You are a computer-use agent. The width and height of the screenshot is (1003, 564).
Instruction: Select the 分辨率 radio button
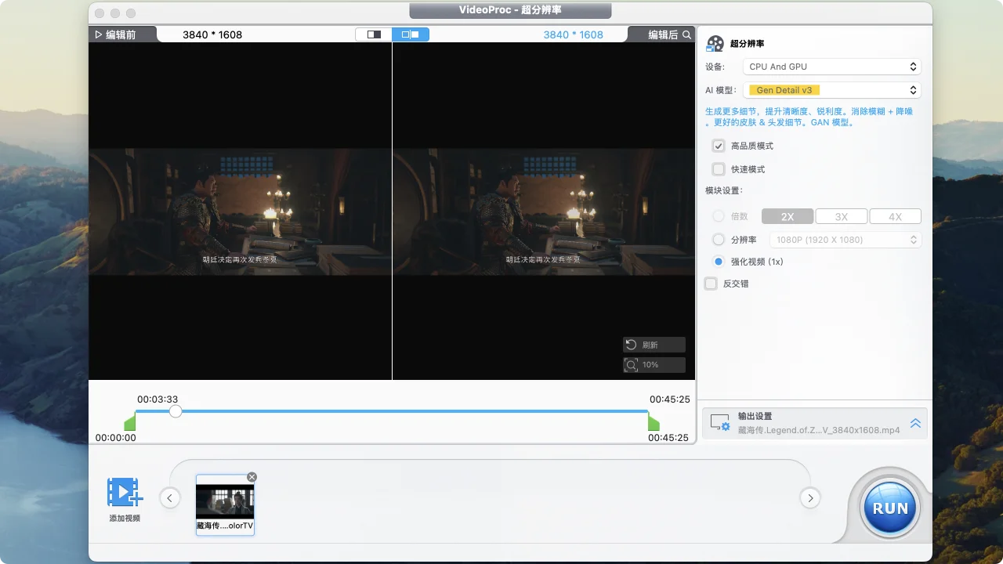coord(718,240)
